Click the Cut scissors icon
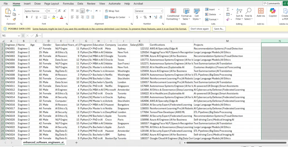 14,9
